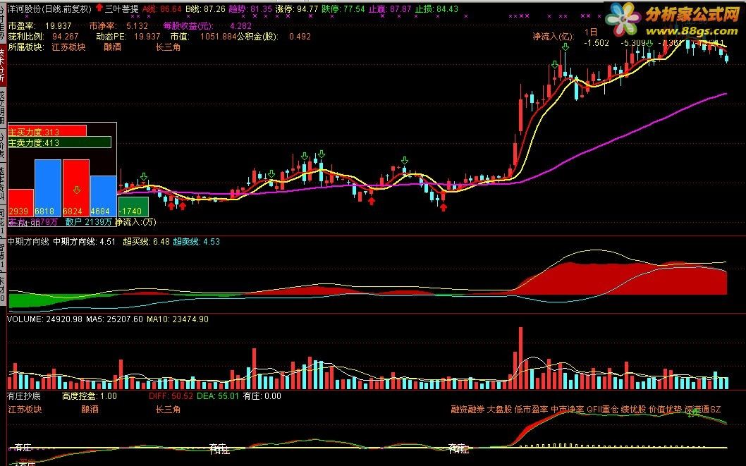Click the 散户 2139万 label
Screen dimensions: 746x466
(x=89, y=221)
